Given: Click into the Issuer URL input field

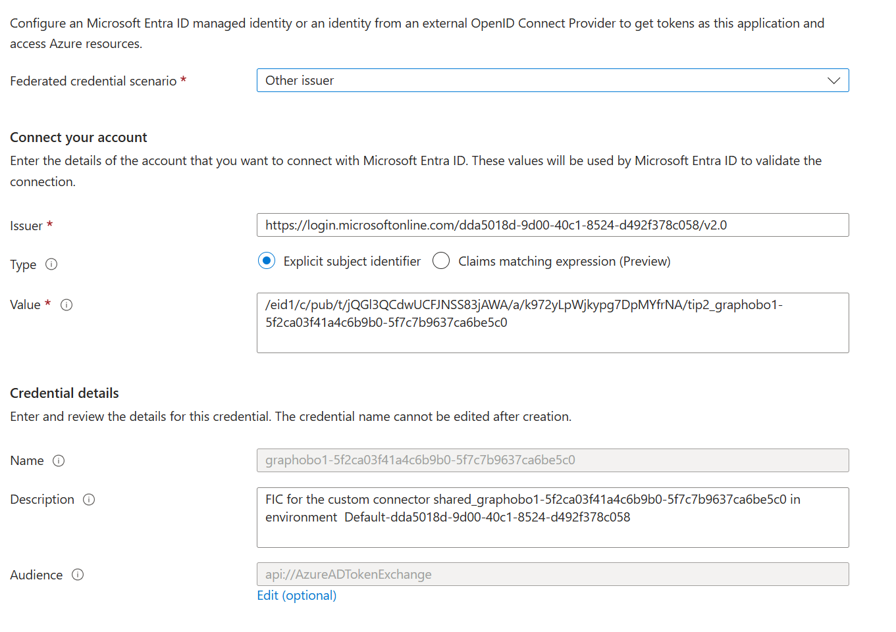Looking at the screenshot, I should 552,226.
